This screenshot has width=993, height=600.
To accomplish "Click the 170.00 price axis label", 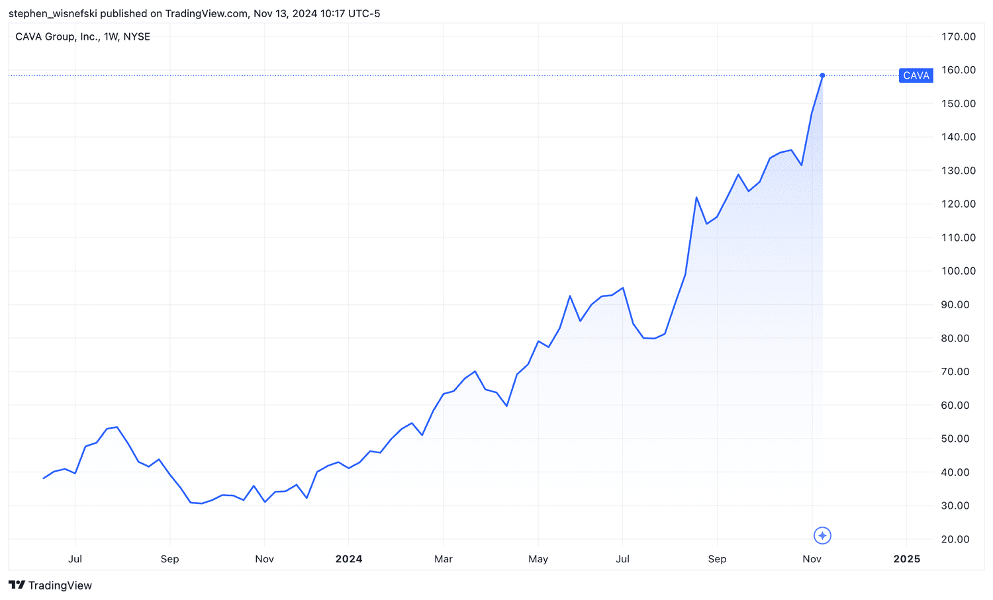I will tap(959, 36).
